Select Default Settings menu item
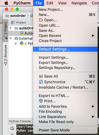The height and width of the screenshot is (135, 99). 65,49
